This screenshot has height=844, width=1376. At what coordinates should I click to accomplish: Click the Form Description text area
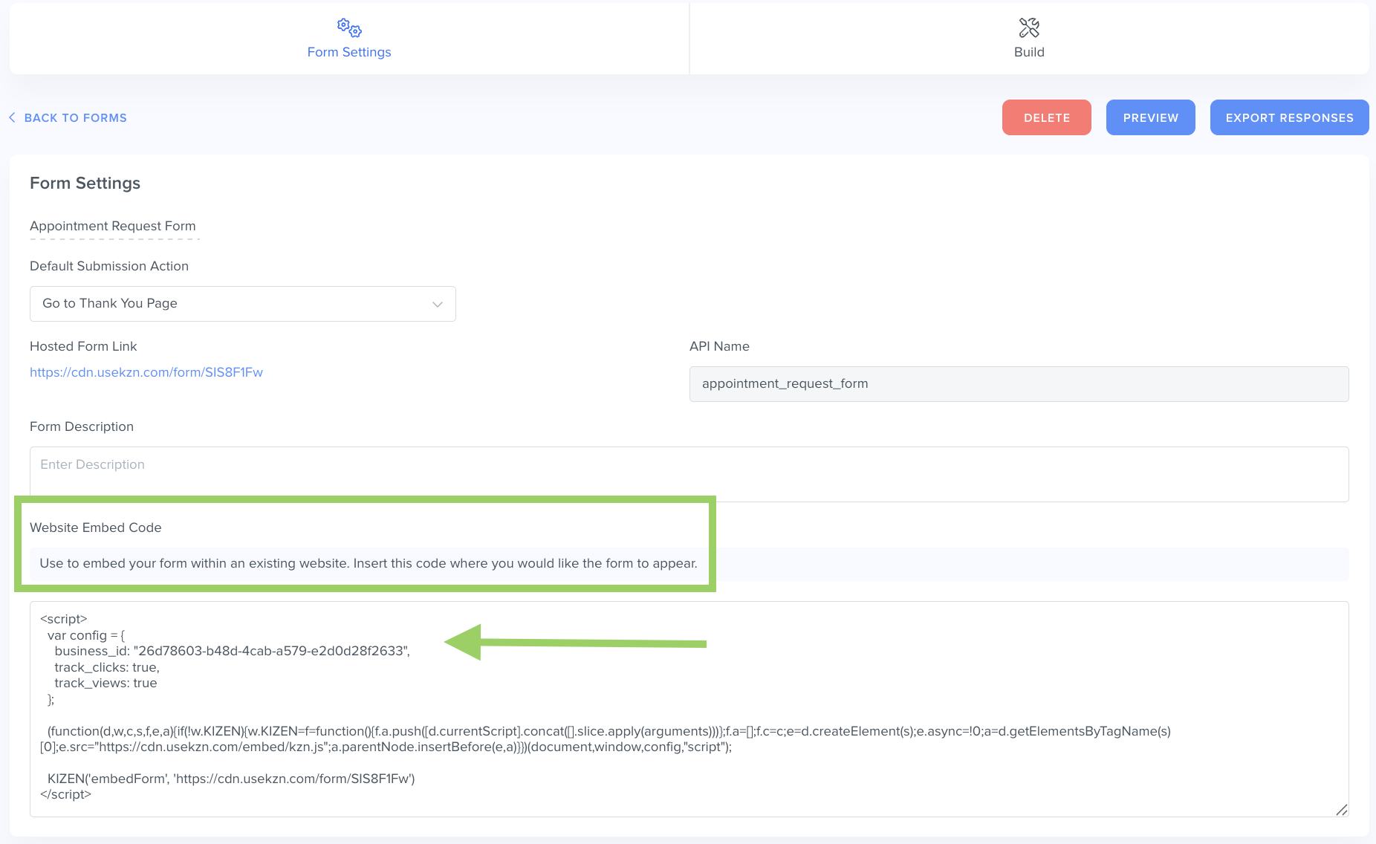689,474
